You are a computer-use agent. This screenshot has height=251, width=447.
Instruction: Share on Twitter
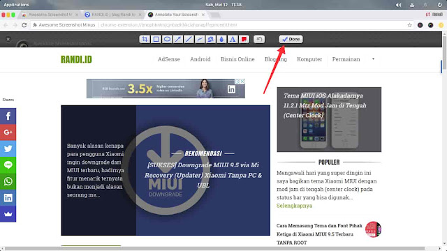[8, 149]
